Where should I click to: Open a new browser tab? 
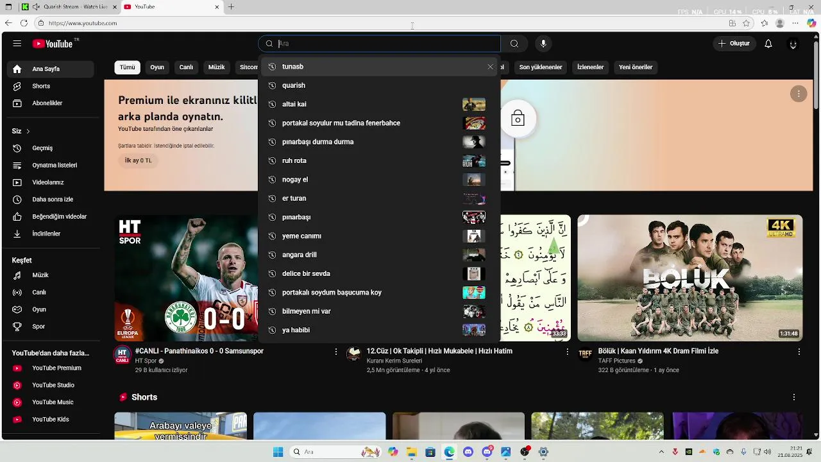click(x=231, y=7)
